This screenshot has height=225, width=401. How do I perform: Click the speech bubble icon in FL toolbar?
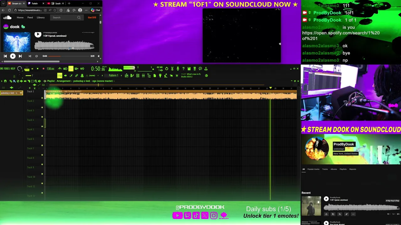click(x=200, y=68)
